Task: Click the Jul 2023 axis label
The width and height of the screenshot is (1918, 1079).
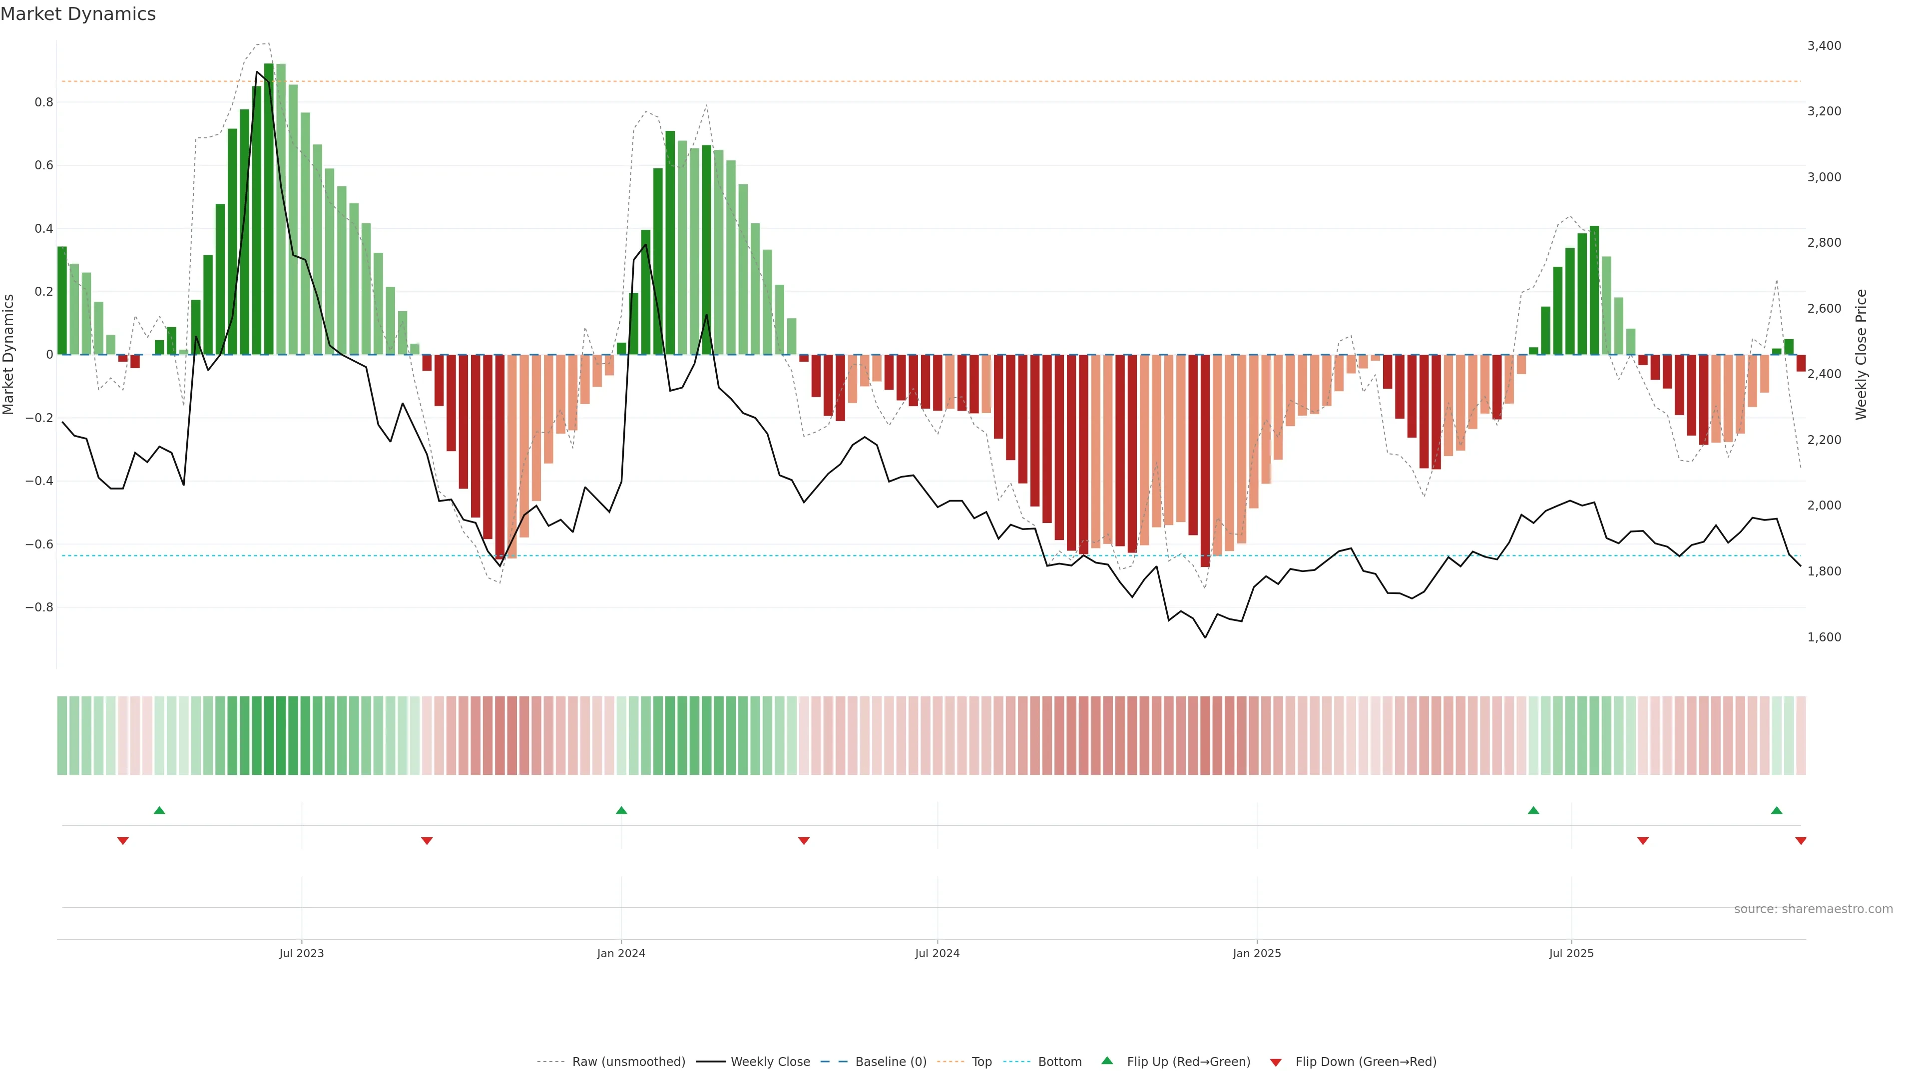Action: tap(302, 953)
